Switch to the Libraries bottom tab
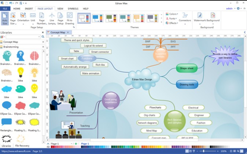The image size is (247, 154). pyautogui.click(x=6, y=146)
